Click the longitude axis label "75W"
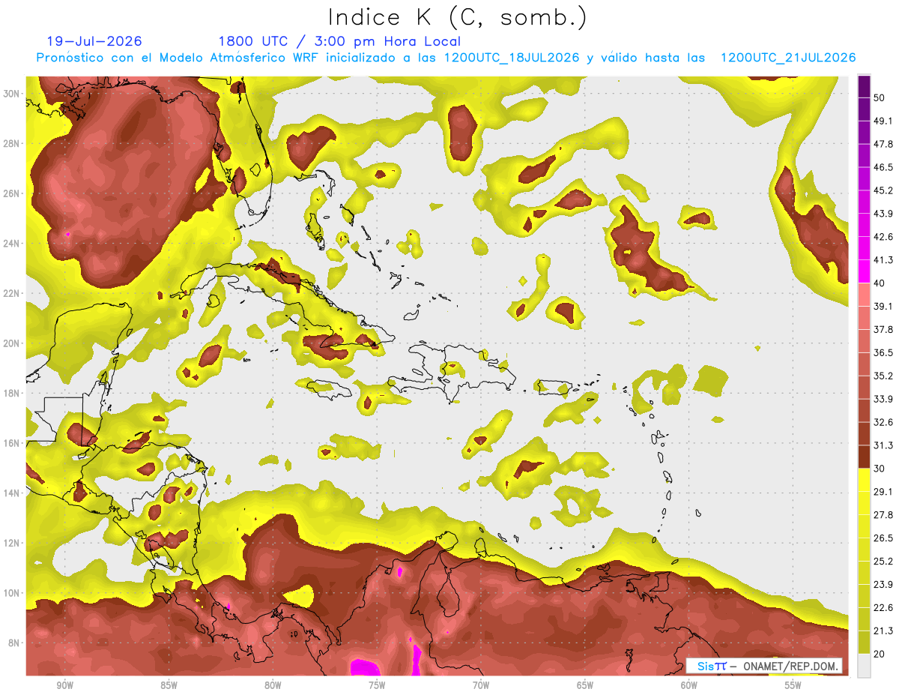Screen dimensions: 899x695 click(377, 685)
